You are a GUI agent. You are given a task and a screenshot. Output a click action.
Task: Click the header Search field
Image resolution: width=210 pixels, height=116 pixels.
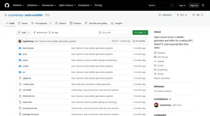pyautogui.click(x=161, y=5)
